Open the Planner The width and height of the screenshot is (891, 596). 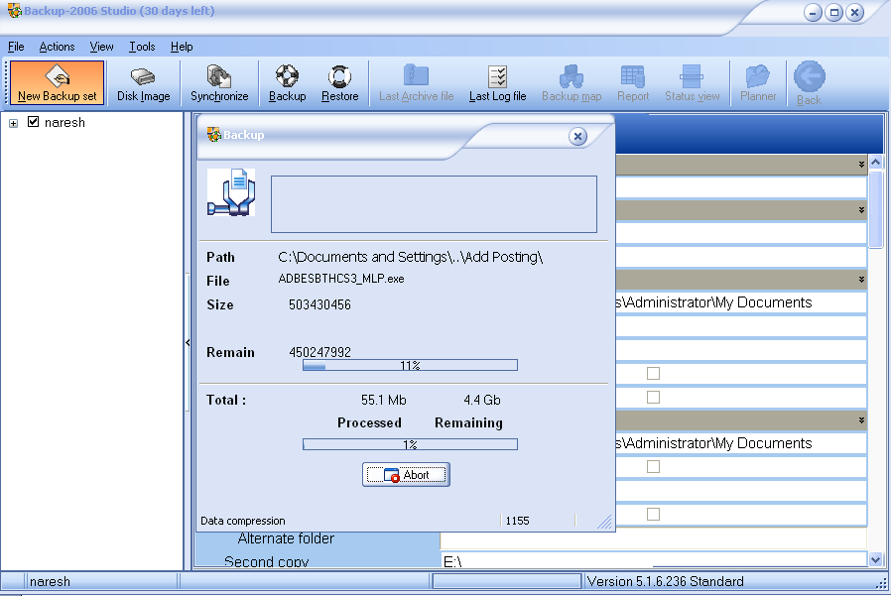[758, 83]
